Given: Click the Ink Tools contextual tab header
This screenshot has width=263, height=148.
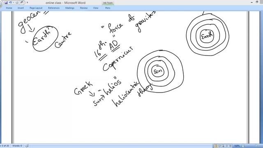Looking at the screenshot, I should (108, 3).
